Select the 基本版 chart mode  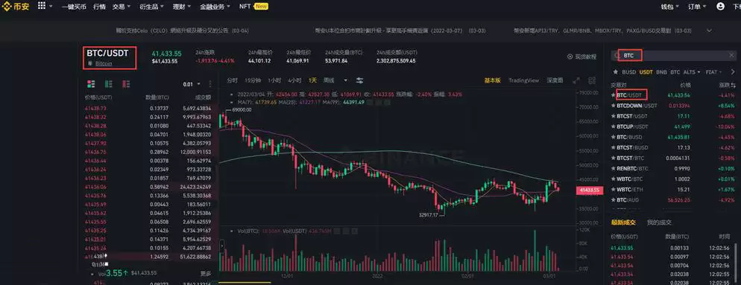(x=493, y=80)
